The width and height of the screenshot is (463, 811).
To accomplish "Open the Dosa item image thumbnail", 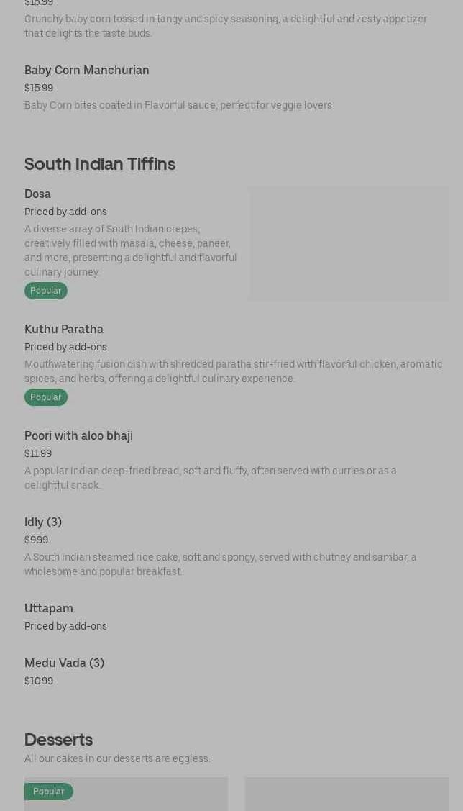I will point(349,243).
